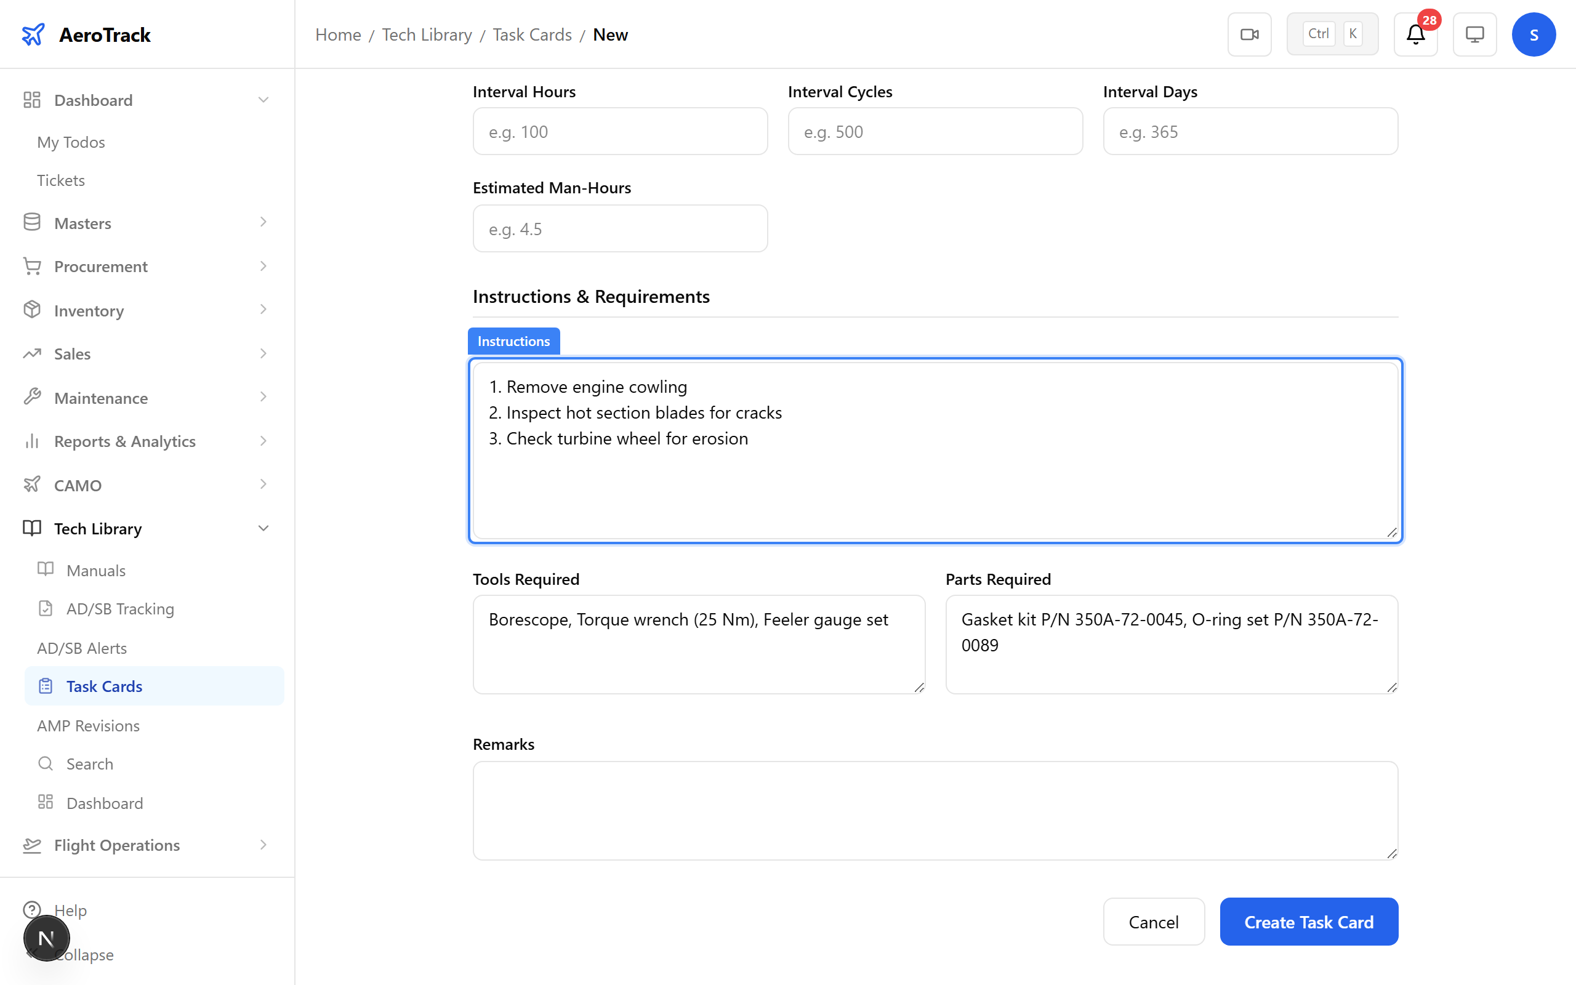The height and width of the screenshot is (985, 1576).
Task: Open notifications showing 28 alerts
Action: pyautogui.click(x=1415, y=34)
